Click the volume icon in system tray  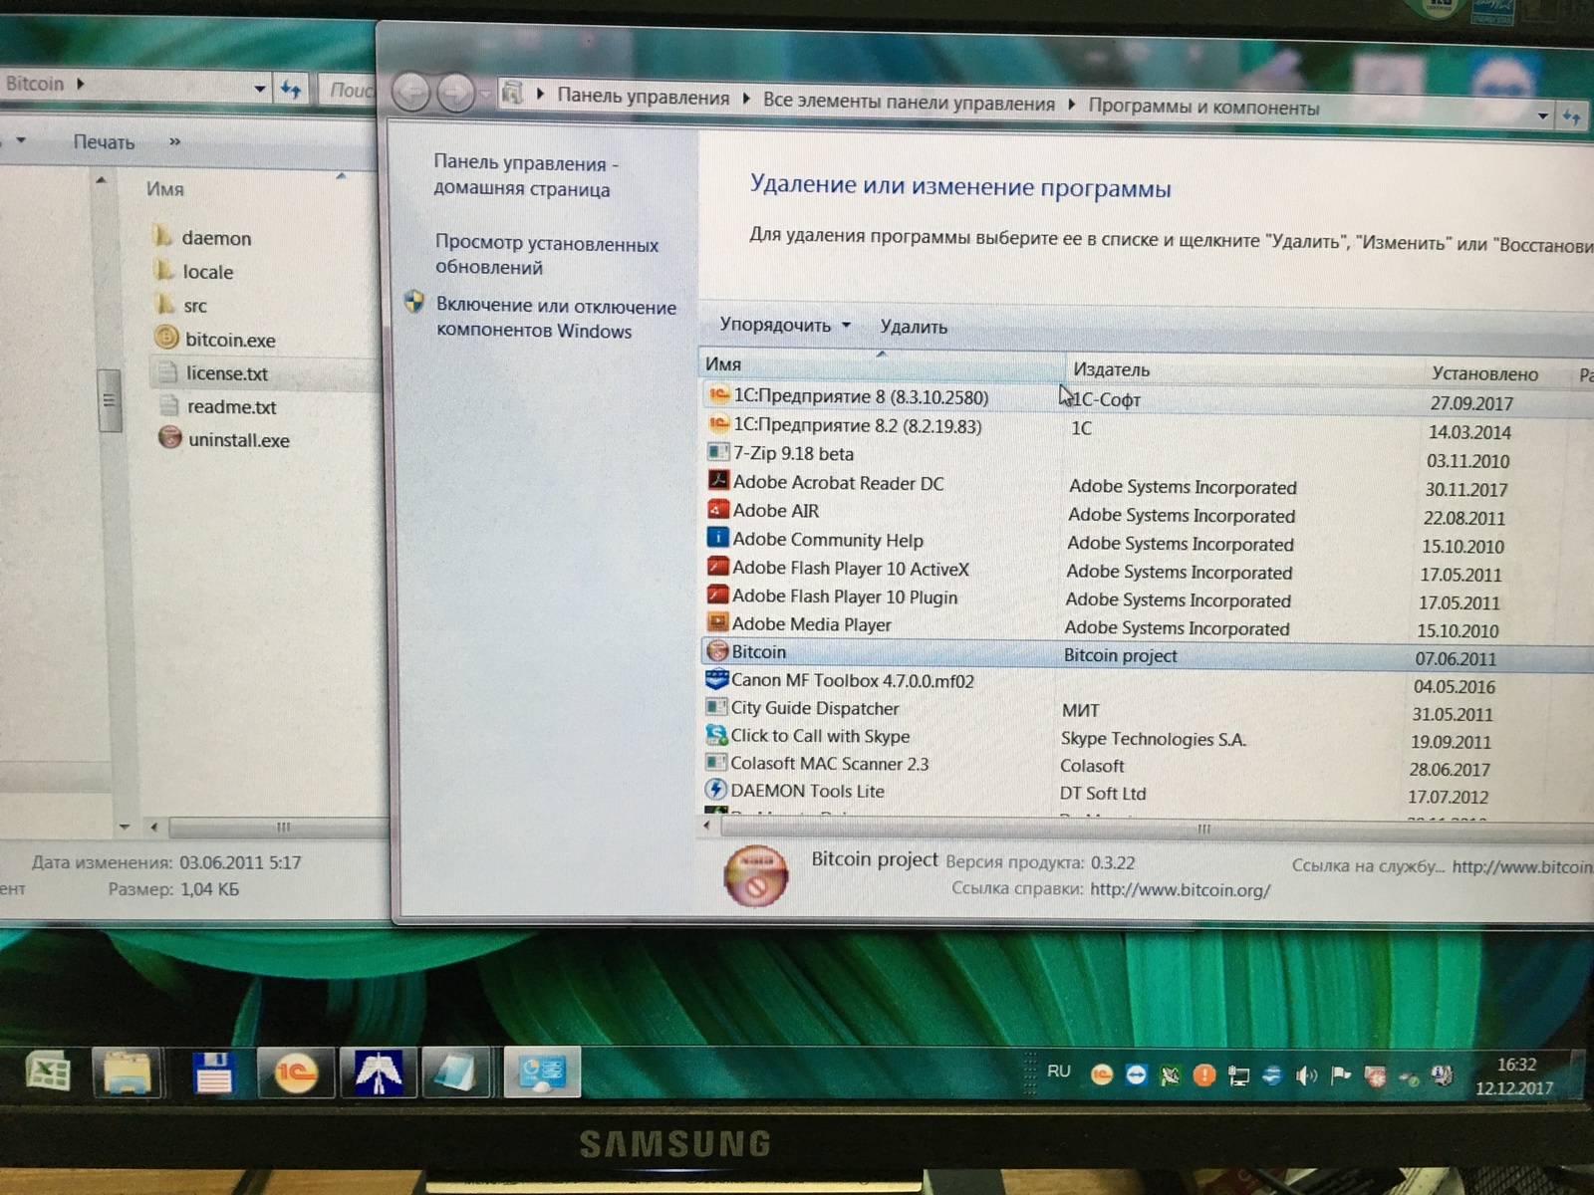[x=1306, y=1075]
